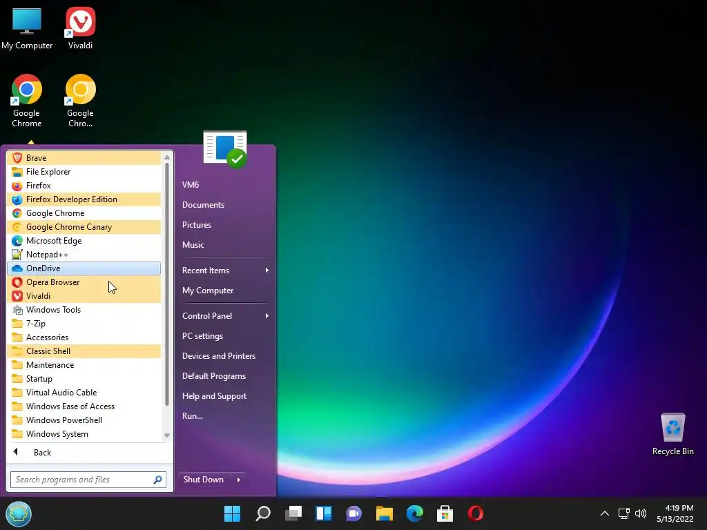
Task: Open OneDrive in the programs list
Action: (x=84, y=268)
